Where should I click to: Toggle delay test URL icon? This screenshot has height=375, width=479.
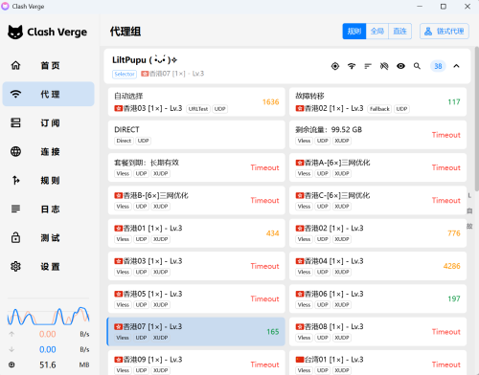pyautogui.click(x=384, y=66)
